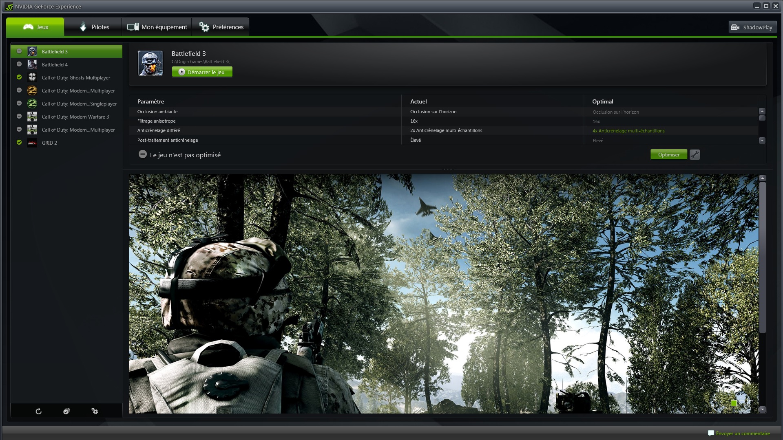The height and width of the screenshot is (440, 783).
Task: Click the Paramètre column header
Action: pos(151,101)
